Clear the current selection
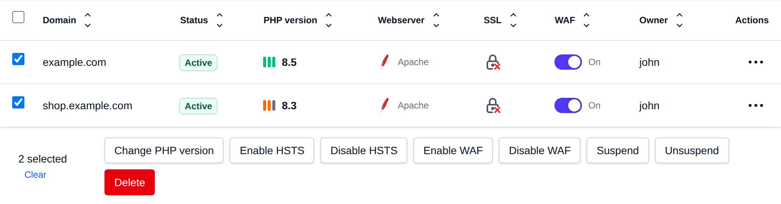The width and height of the screenshot is (781, 204). pyautogui.click(x=35, y=175)
